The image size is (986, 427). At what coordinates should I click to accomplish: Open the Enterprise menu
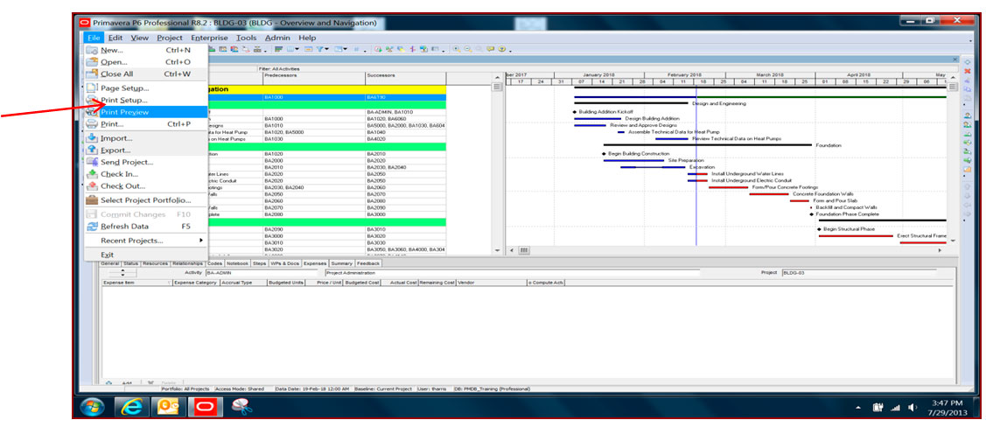209,38
